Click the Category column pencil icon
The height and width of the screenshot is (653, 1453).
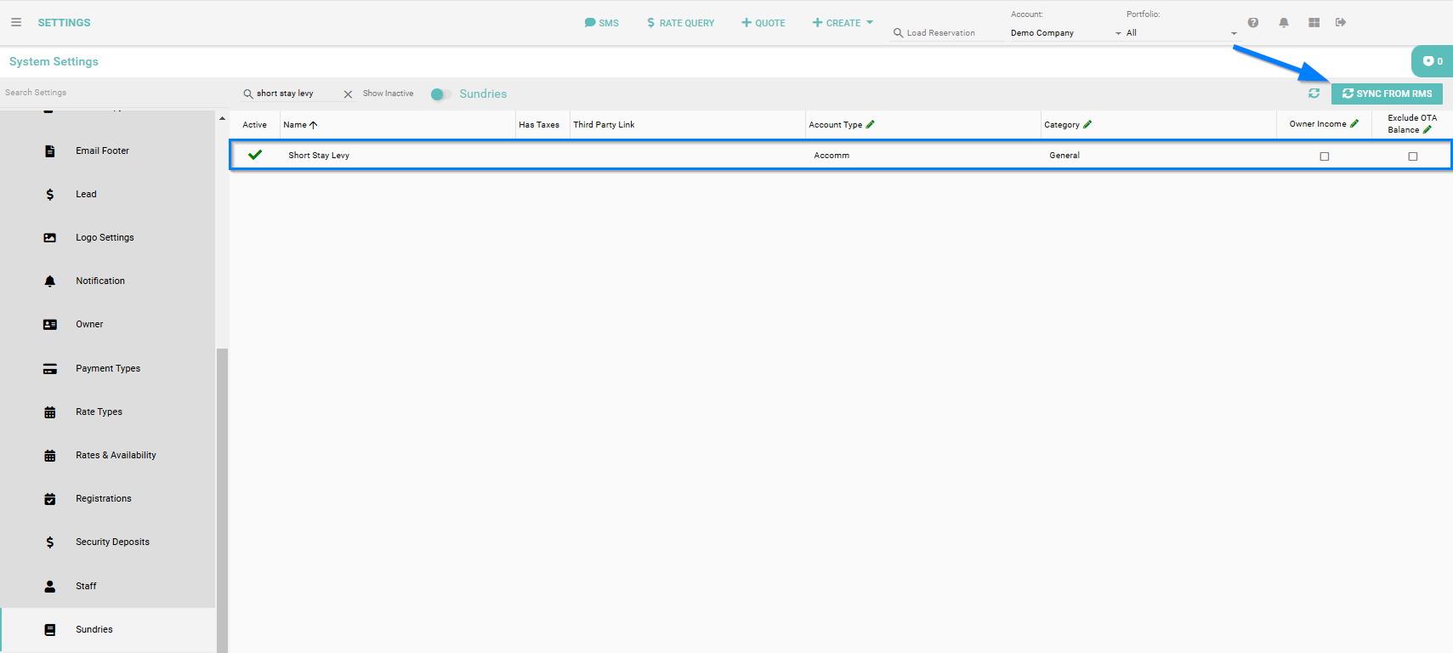coord(1087,125)
